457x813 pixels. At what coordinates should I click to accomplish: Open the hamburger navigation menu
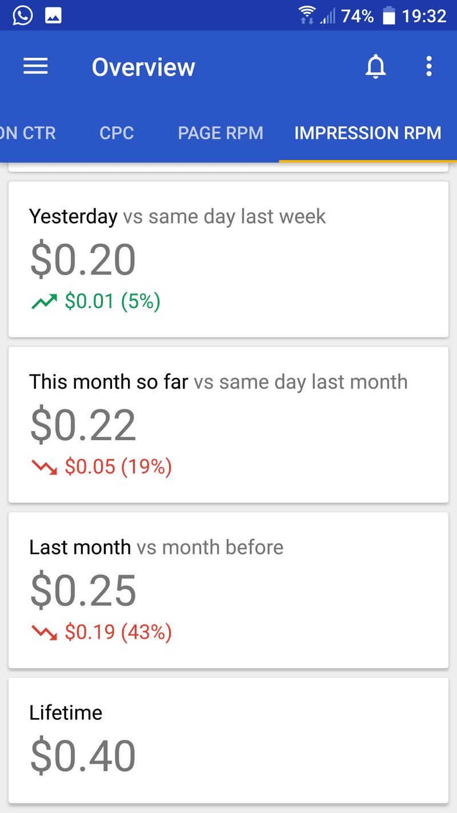(x=35, y=67)
